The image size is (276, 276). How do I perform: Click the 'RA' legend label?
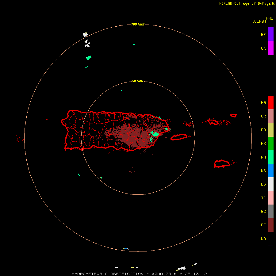263,157
